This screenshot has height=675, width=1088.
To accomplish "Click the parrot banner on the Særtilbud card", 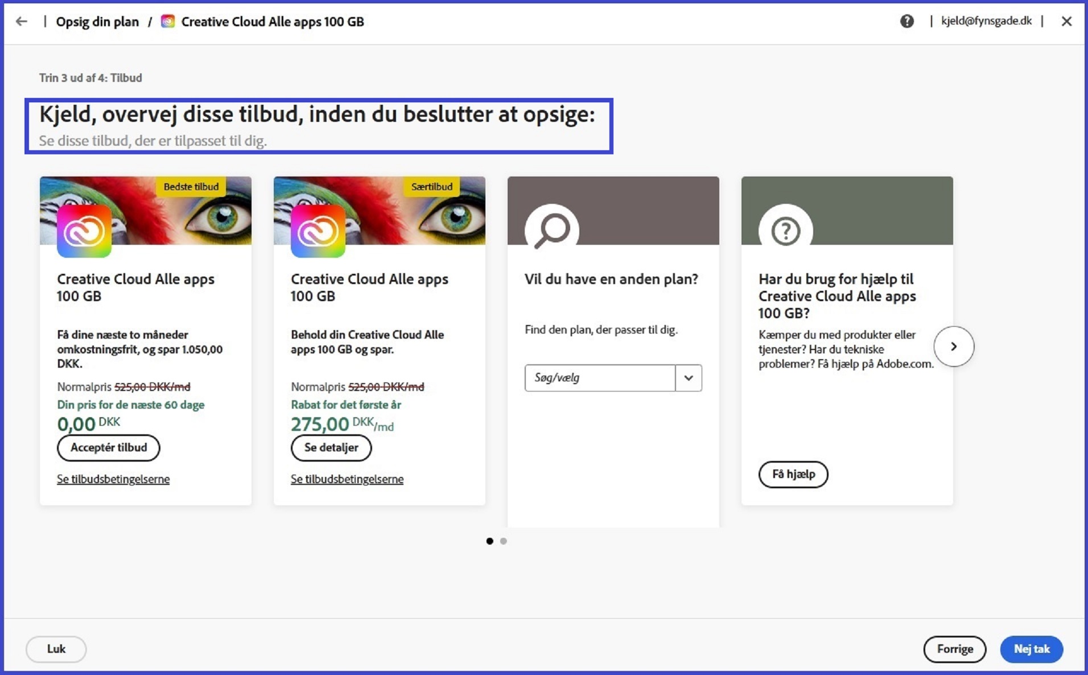I will [x=380, y=211].
